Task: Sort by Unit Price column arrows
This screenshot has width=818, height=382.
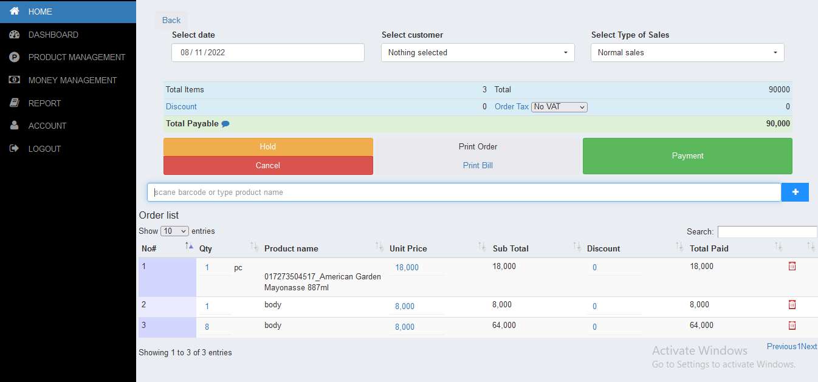Action: tap(481, 247)
